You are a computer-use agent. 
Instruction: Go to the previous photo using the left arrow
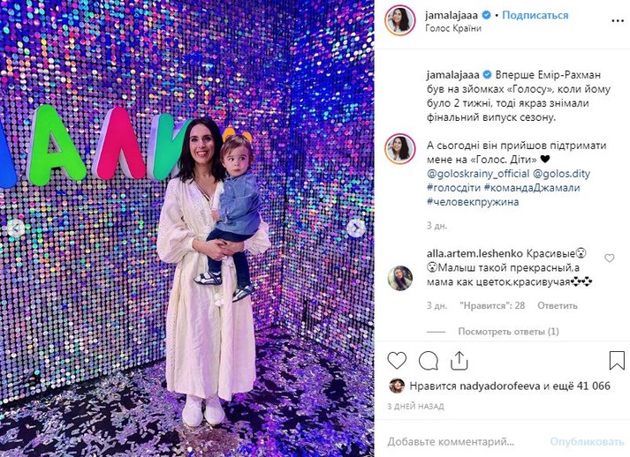(x=16, y=228)
